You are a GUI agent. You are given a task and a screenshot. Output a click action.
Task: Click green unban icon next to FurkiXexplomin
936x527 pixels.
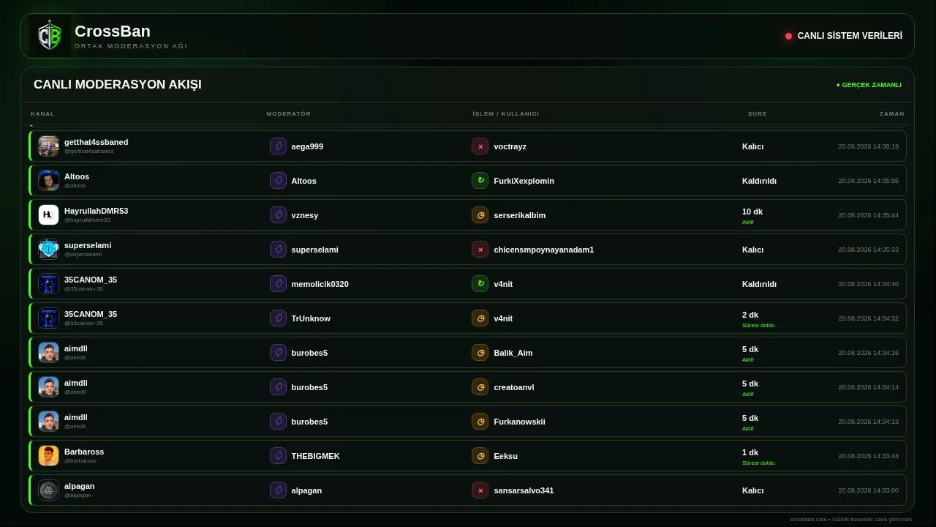click(x=480, y=181)
